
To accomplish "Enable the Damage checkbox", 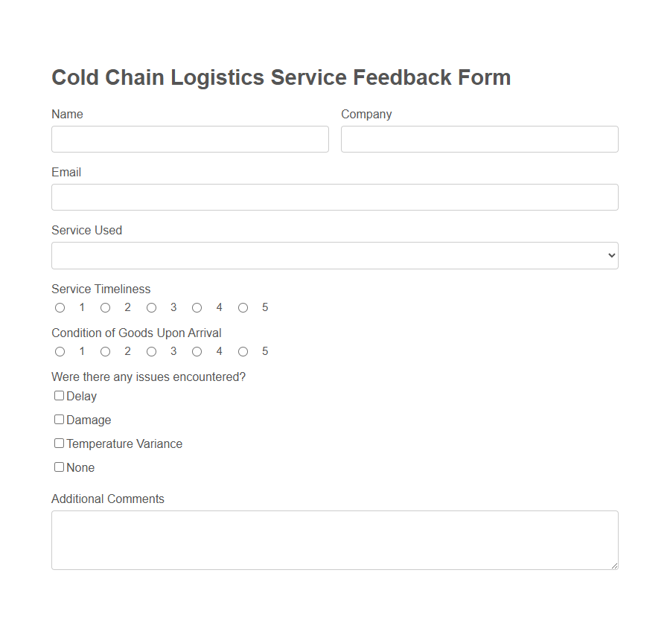I will point(59,419).
